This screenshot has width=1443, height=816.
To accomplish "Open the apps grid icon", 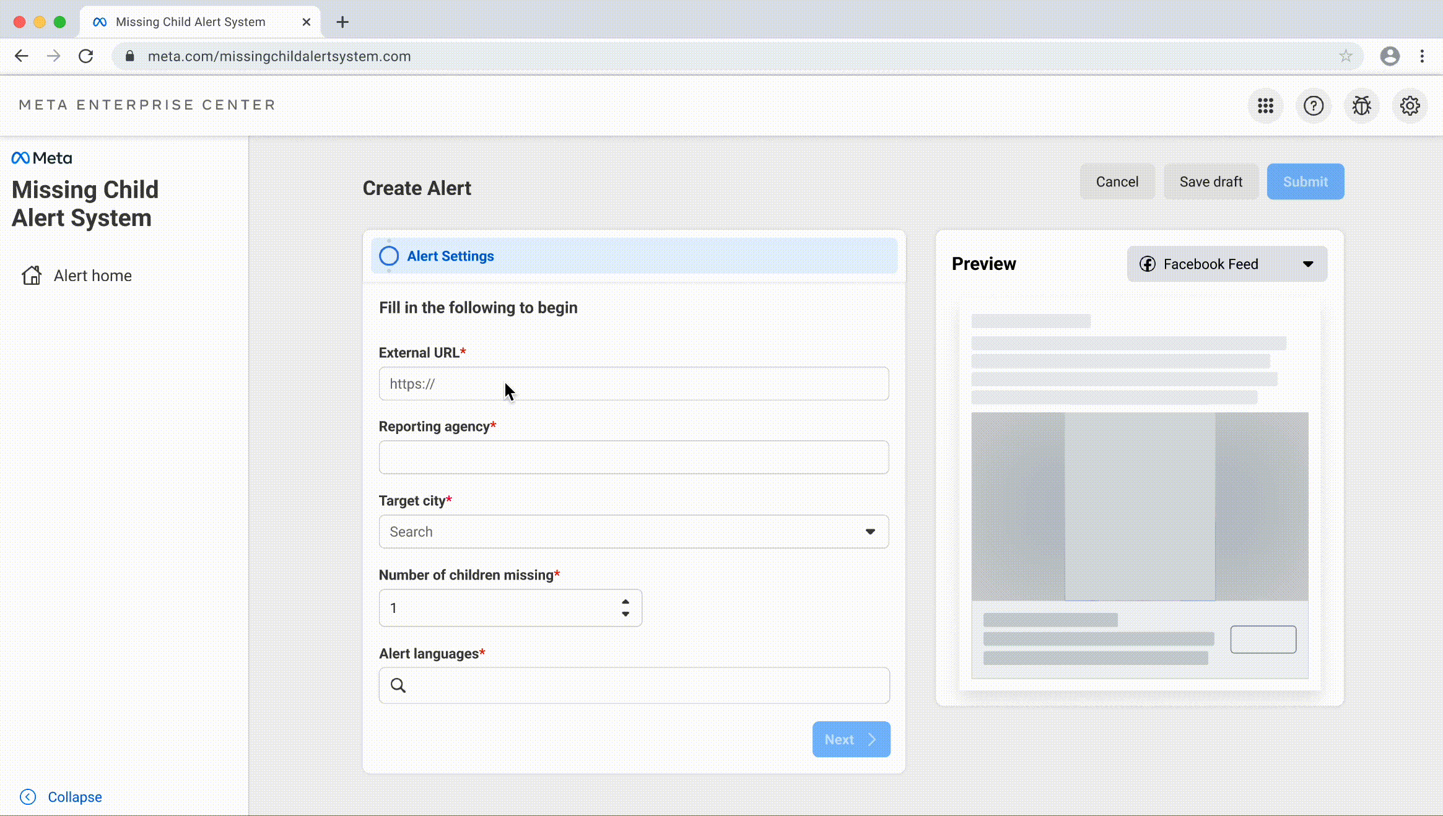I will [x=1265, y=106].
